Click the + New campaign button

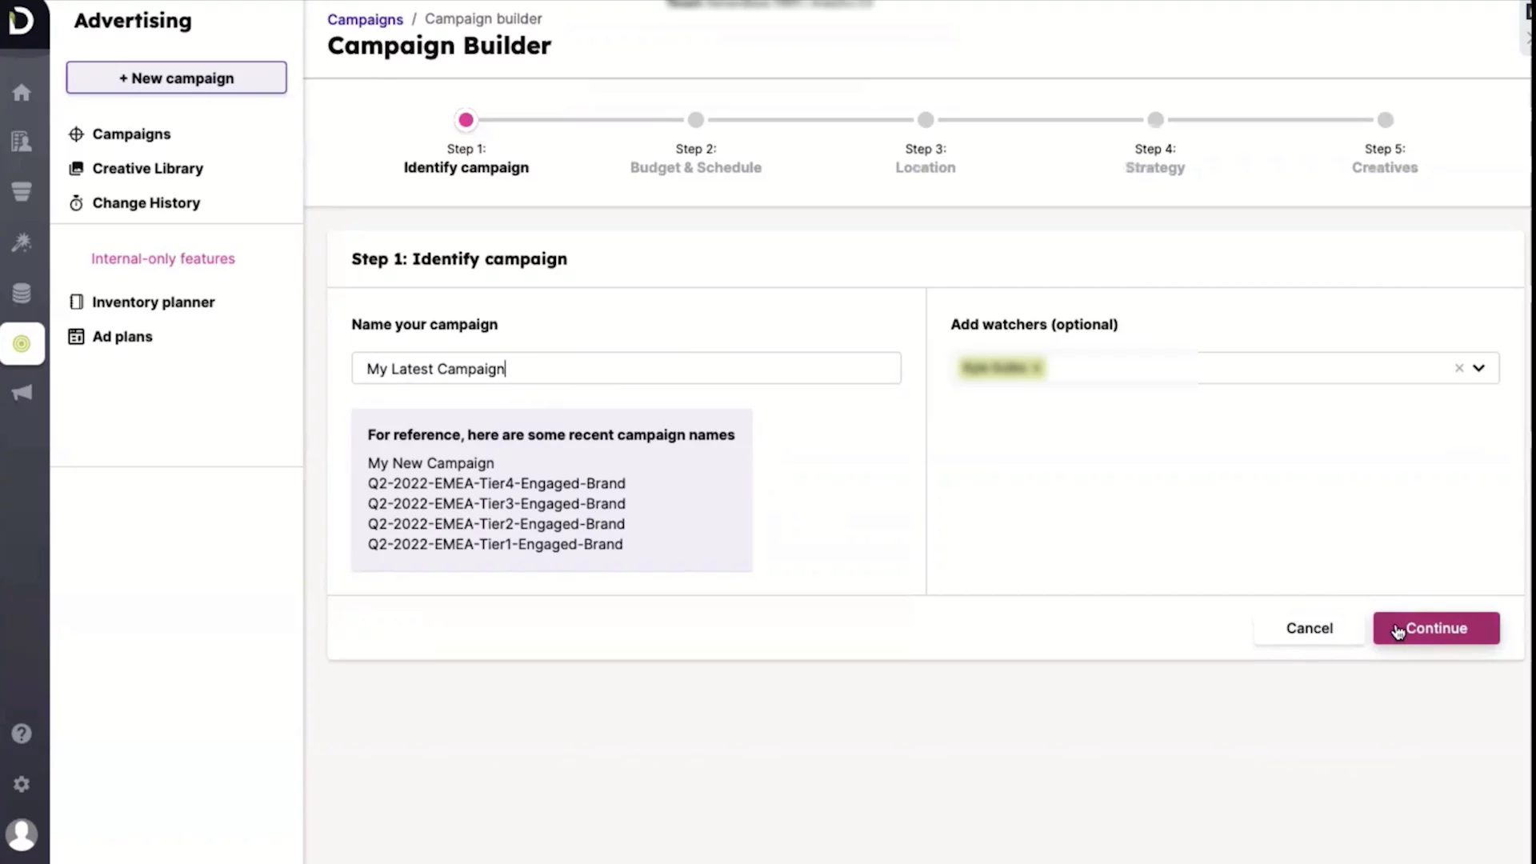(176, 78)
